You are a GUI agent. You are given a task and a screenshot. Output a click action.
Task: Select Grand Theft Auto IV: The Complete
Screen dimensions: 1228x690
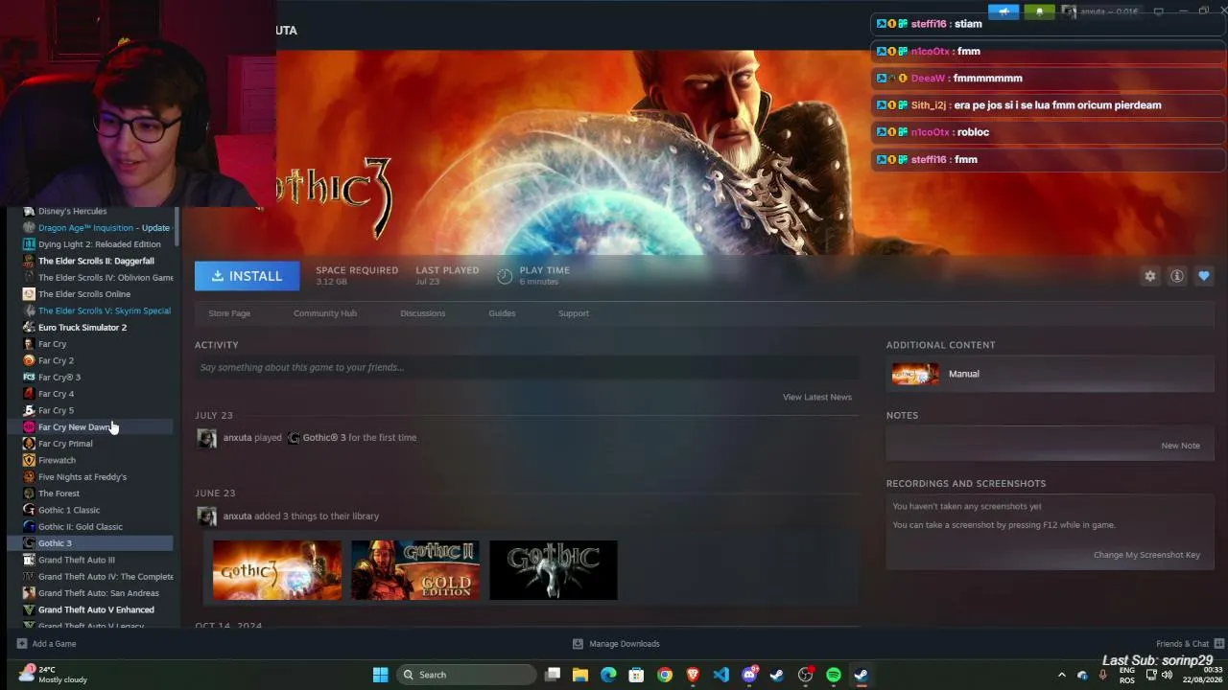pos(91,577)
